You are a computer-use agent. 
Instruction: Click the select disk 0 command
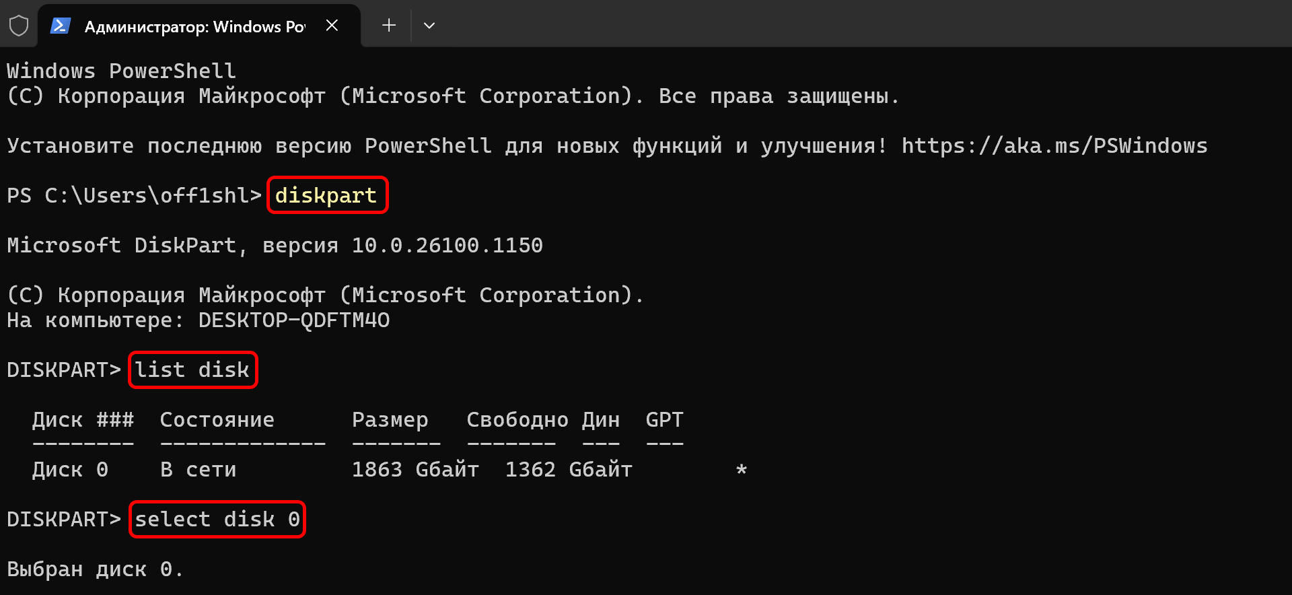tap(217, 519)
